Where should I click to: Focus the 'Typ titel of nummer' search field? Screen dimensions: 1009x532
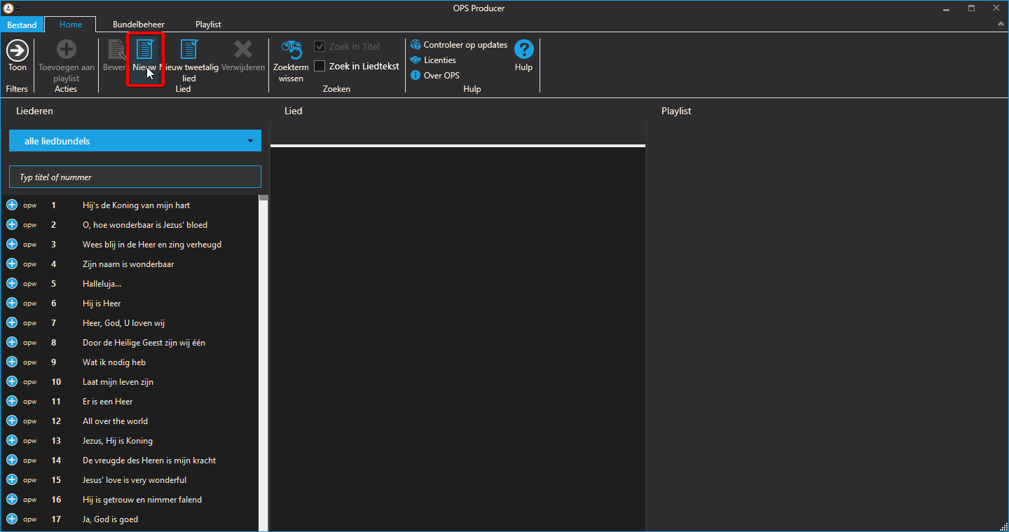pos(135,177)
